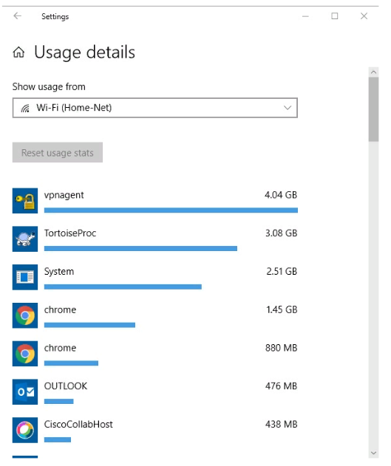The image size is (391, 466).
Task: Click the System app name
Action: [59, 272]
